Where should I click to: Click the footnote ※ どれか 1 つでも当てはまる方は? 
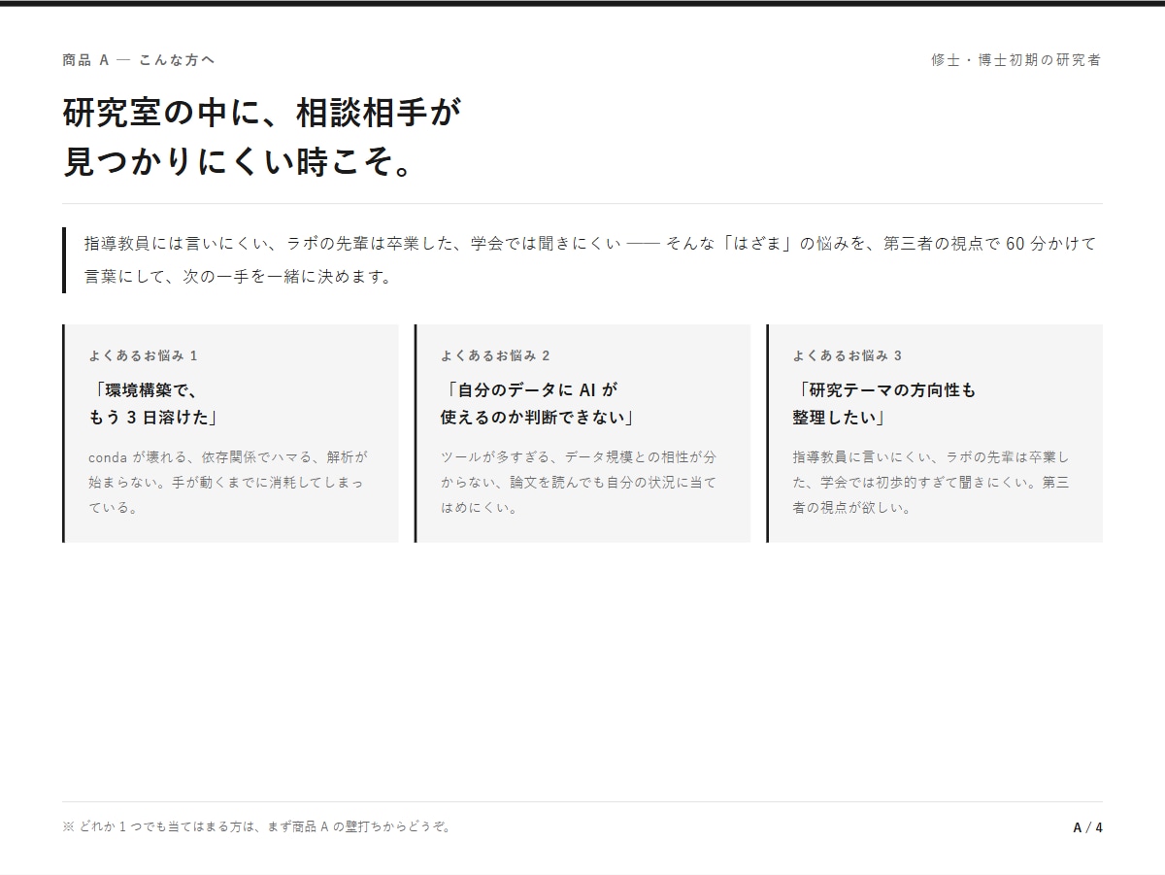(x=257, y=827)
